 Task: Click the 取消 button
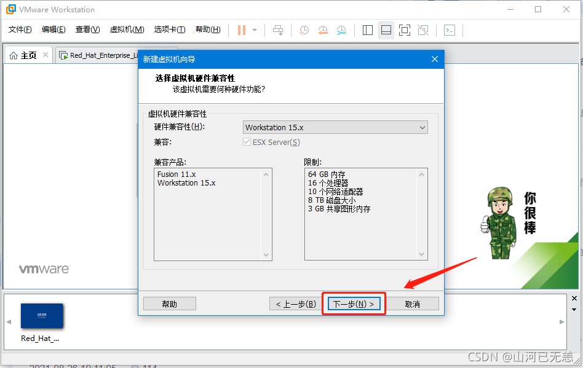pyautogui.click(x=412, y=303)
